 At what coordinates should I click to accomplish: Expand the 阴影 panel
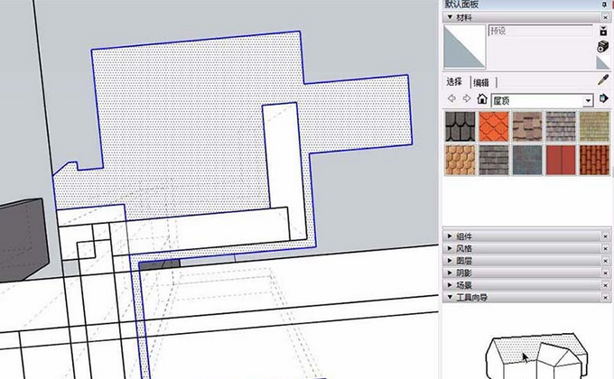pos(450,273)
